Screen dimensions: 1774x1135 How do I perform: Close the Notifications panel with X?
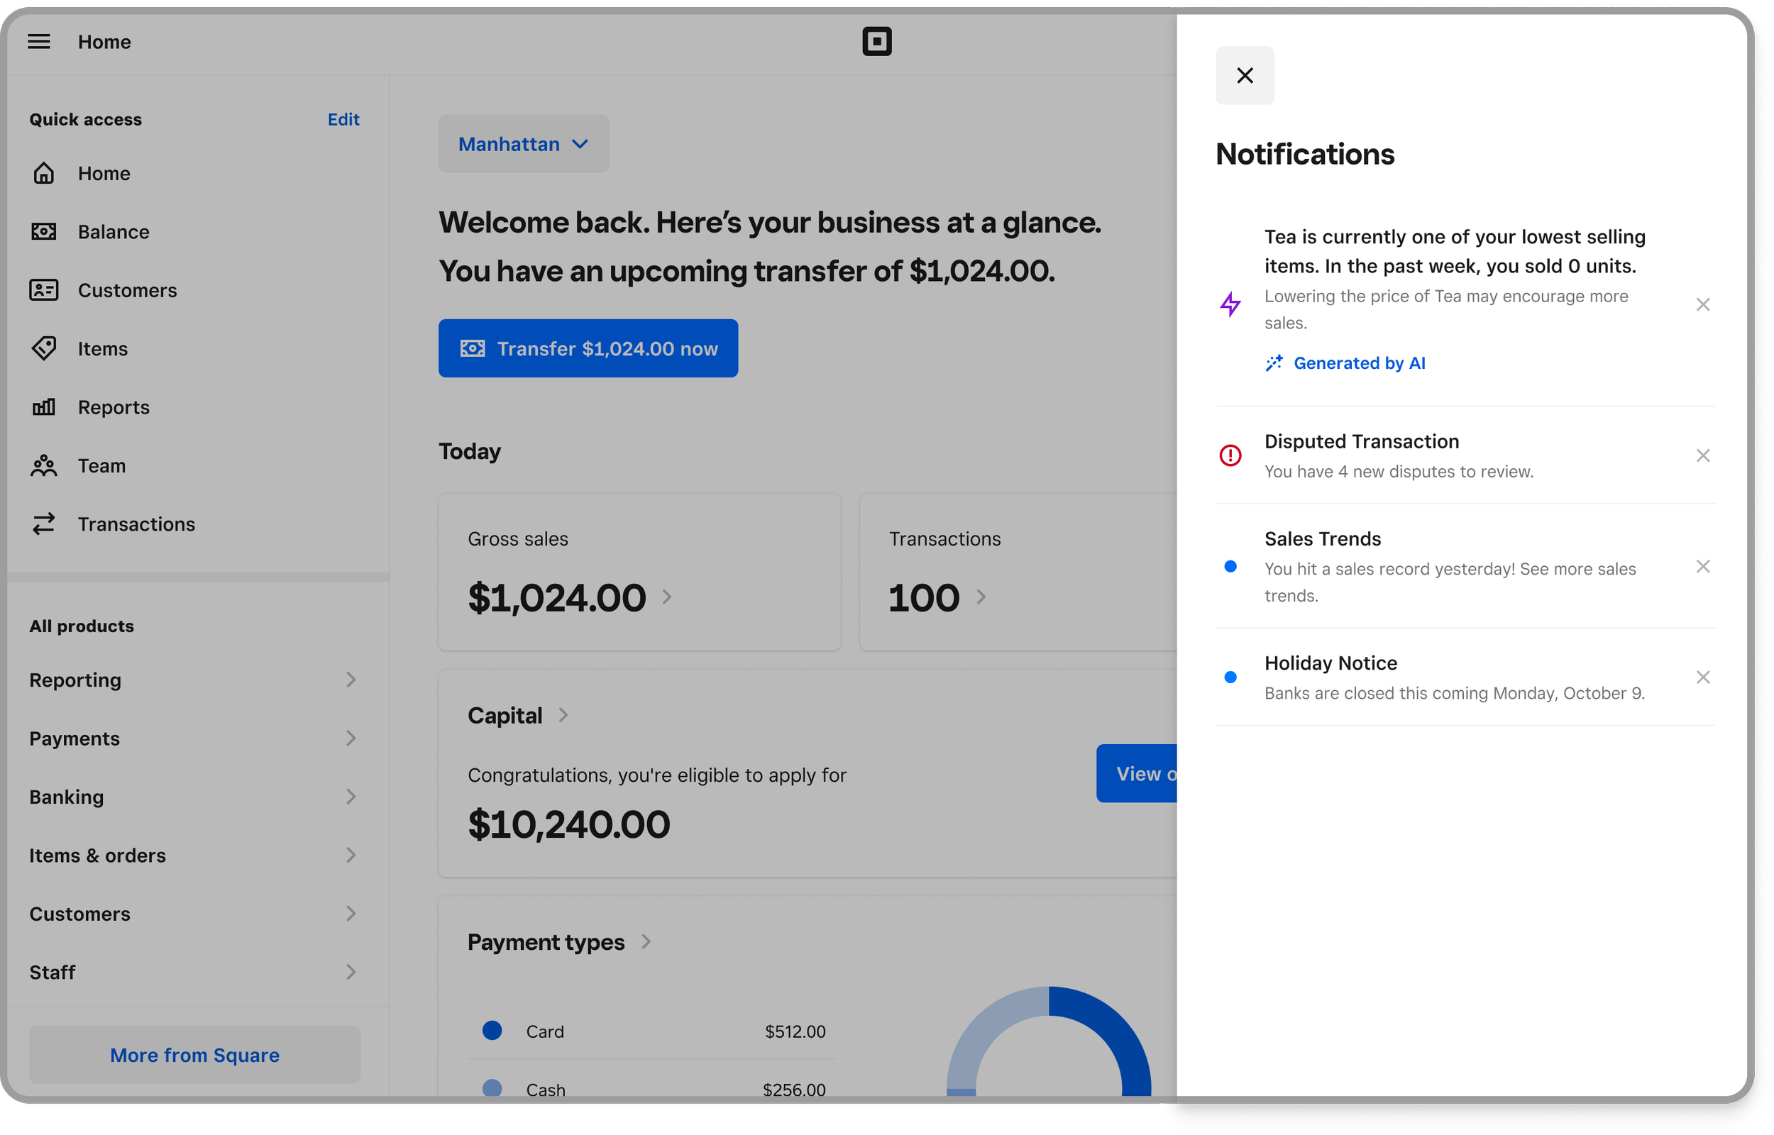[1244, 76]
